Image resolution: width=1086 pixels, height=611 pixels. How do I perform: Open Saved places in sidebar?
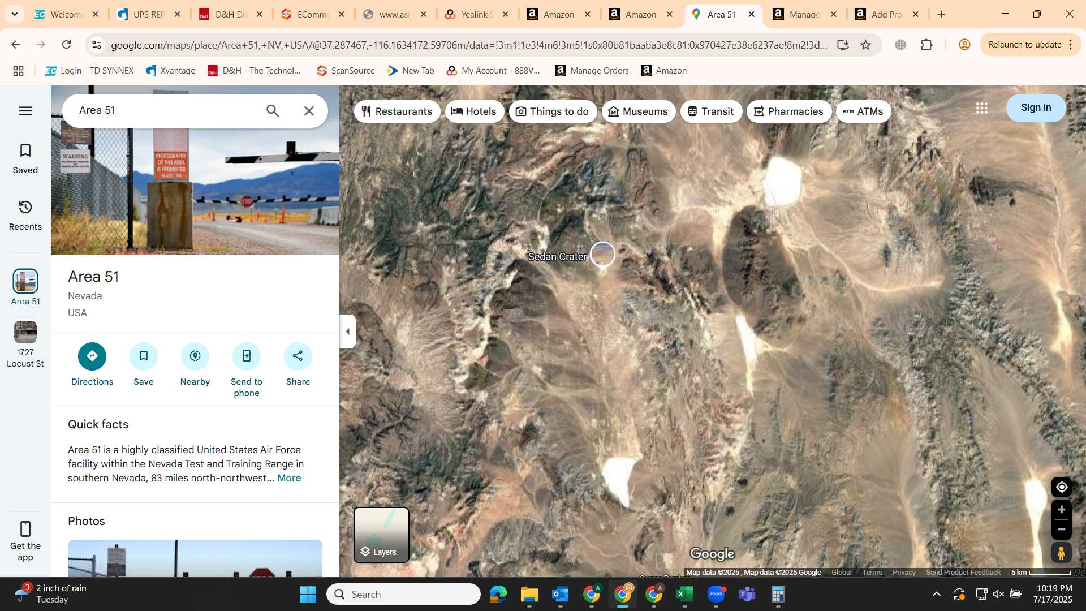25,158
